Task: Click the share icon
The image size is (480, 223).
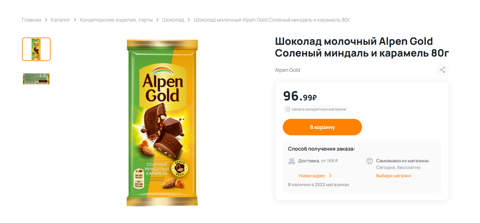Action: [442, 70]
